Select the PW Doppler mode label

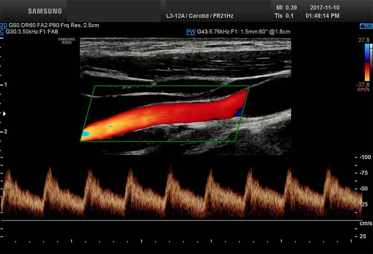tap(191, 32)
